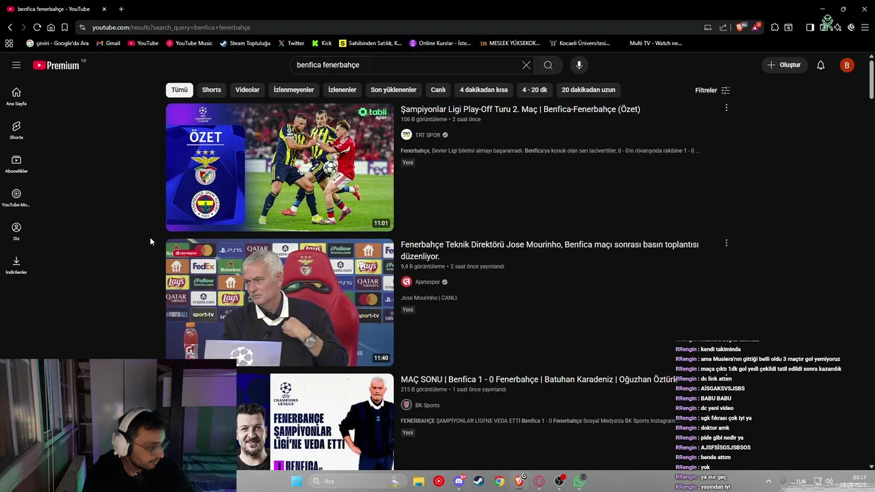Open notifications bell
This screenshot has height=492, width=875.
pyautogui.click(x=821, y=65)
